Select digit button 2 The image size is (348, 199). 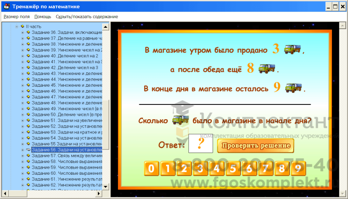[184, 169]
